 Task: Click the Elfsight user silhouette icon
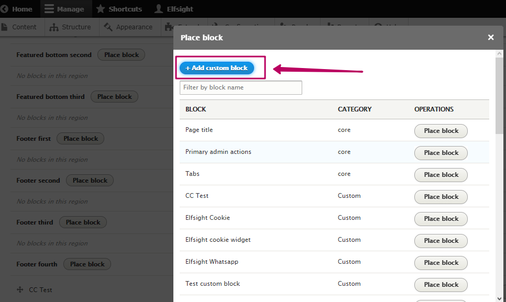click(158, 9)
